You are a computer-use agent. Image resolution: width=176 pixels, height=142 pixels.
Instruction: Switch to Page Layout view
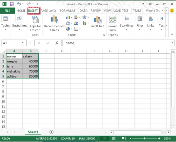coord(114,138)
